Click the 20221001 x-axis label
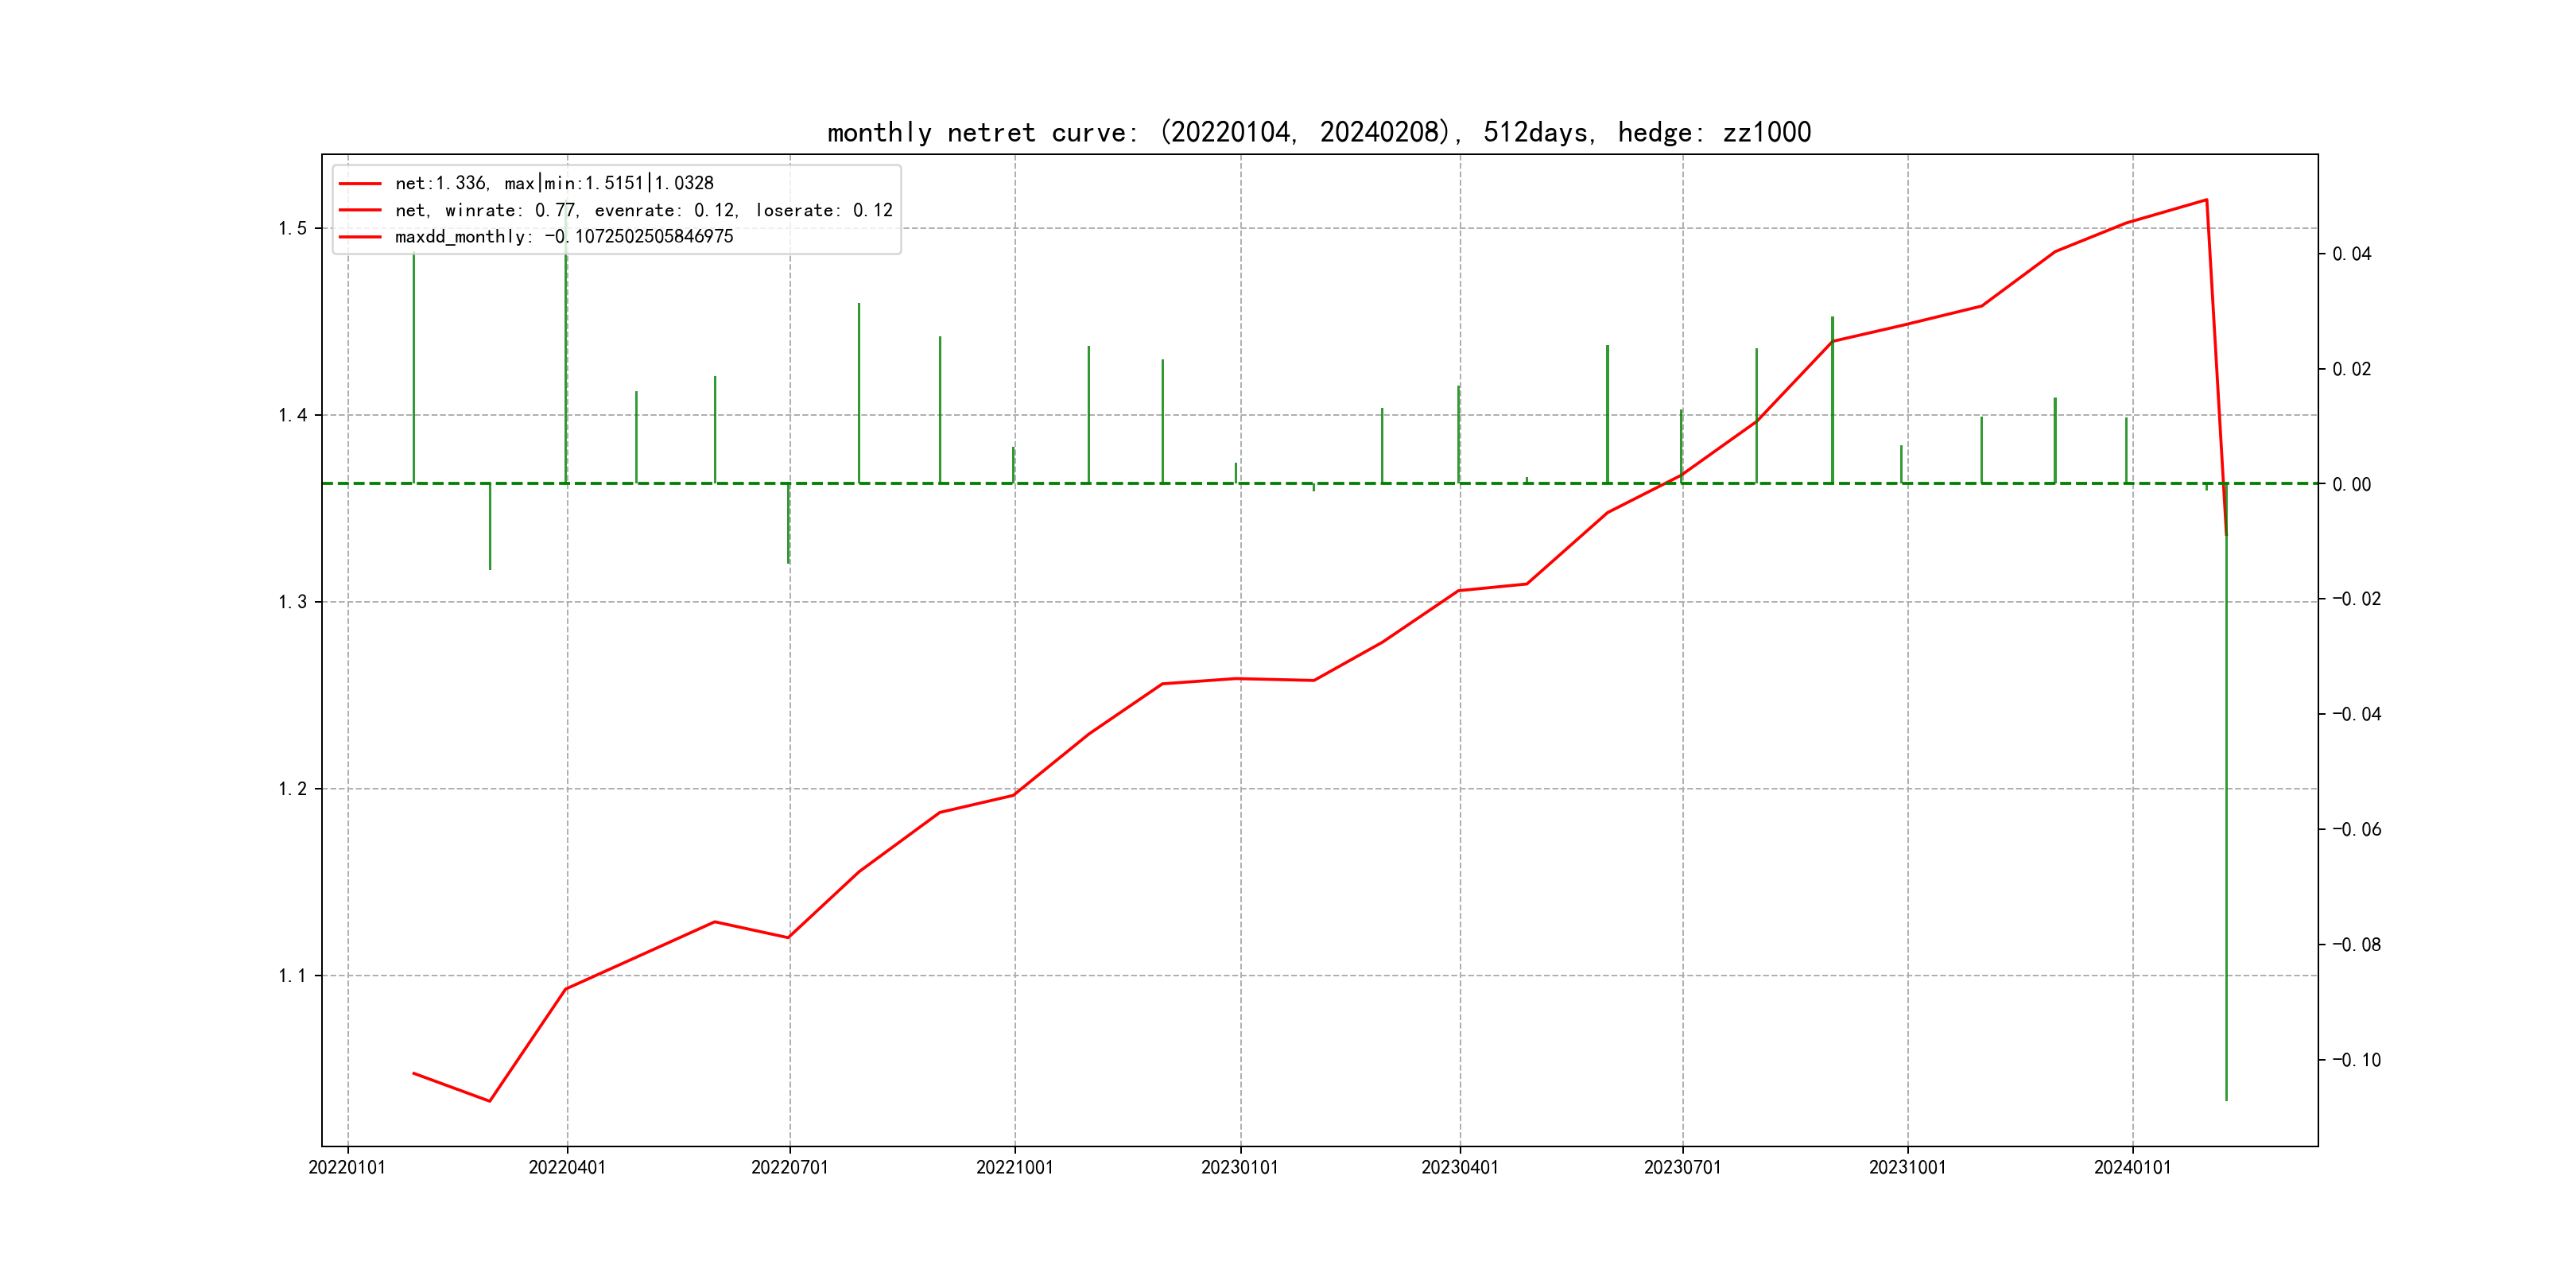2576x1288 pixels. pyautogui.click(x=1014, y=1168)
